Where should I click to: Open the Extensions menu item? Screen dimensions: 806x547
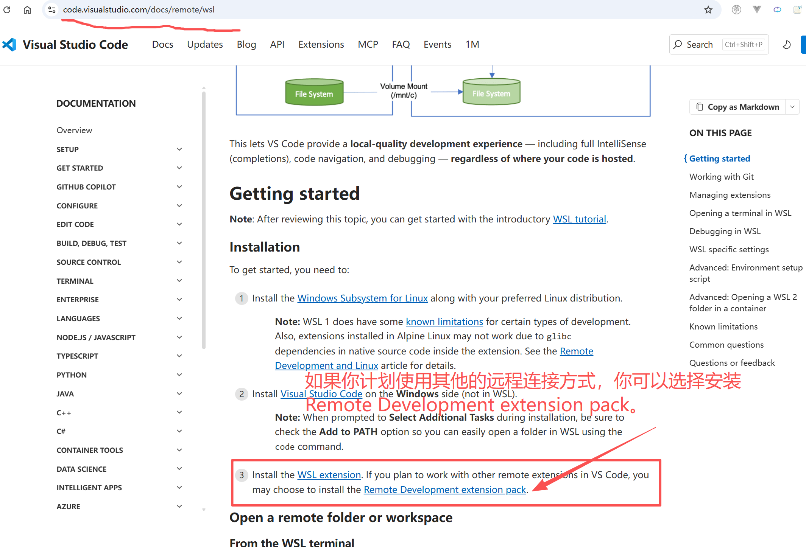click(321, 45)
